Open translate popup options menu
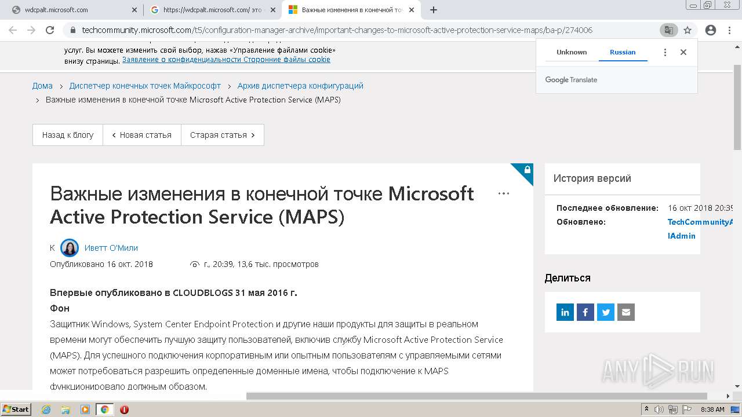The image size is (742, 417). [x=665, y=52]
